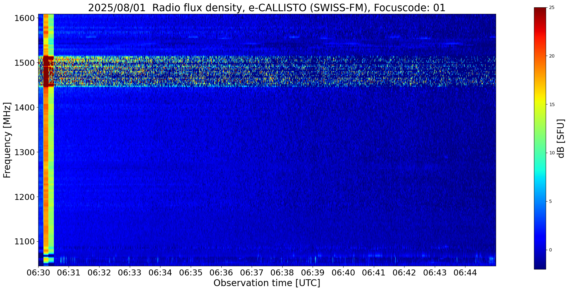
Task: Click the 06:35 time tick label
Action: tap(191, 273)
